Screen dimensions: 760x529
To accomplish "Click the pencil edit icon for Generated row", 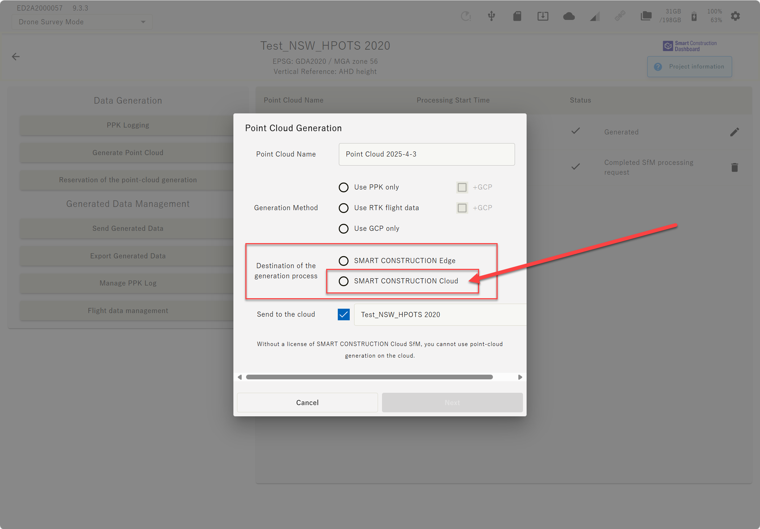I will pyautogui.click(x=735, y=132).
